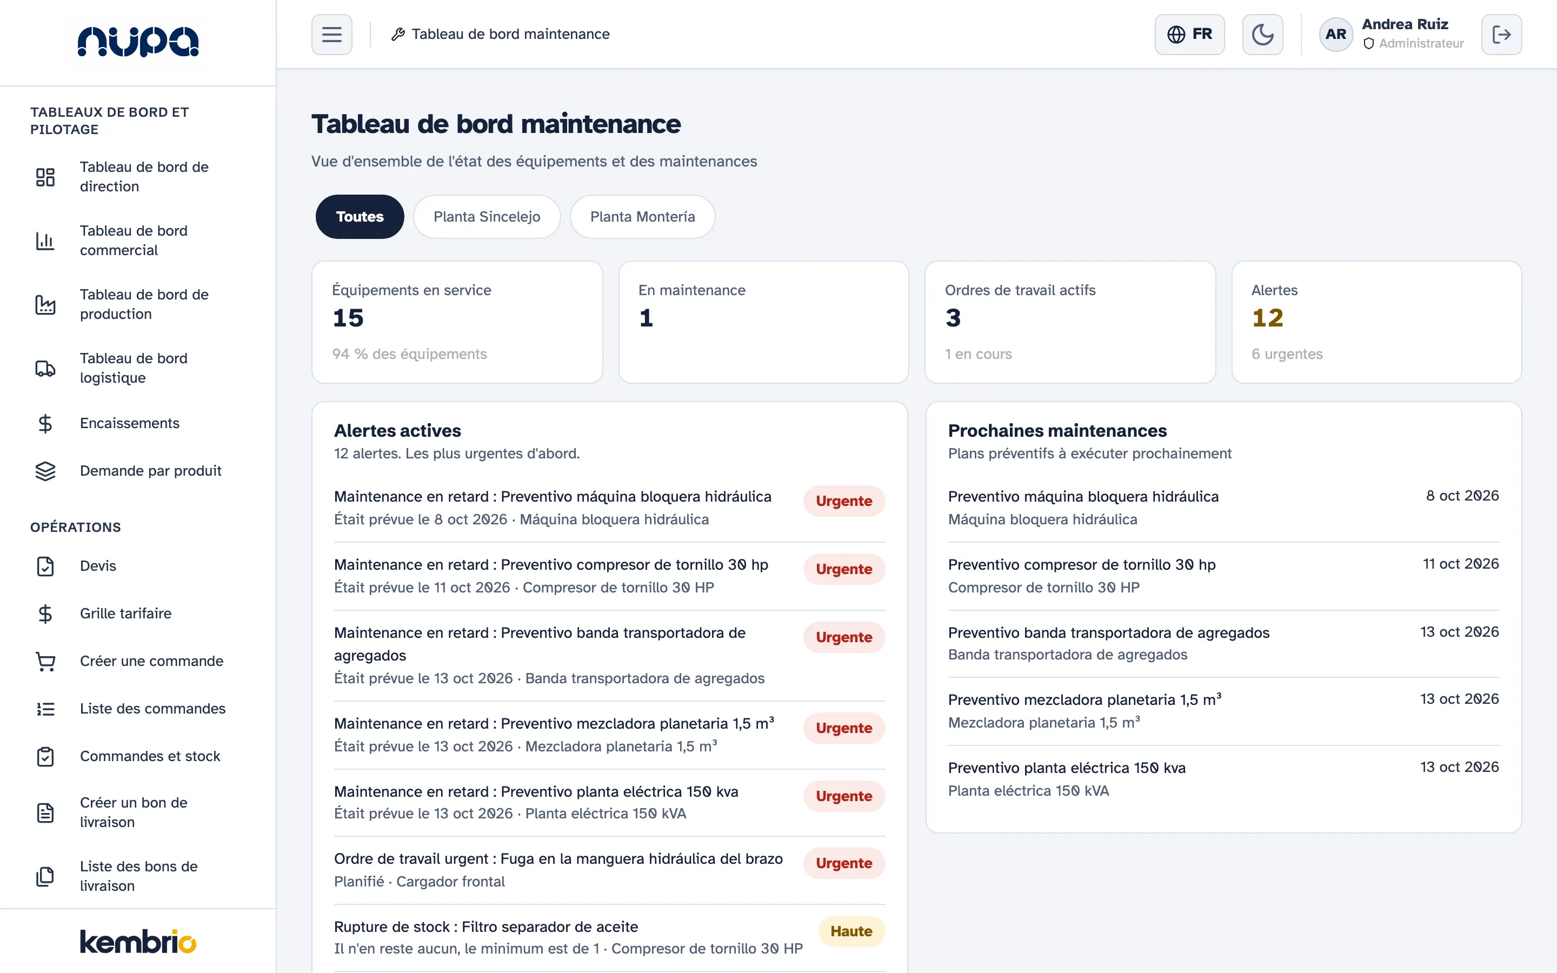Open upcoming Preventivo planta eléctrica 150 kva
Screen dimensions: 1557x973
pyautogui.click(x=1223, y=779)
